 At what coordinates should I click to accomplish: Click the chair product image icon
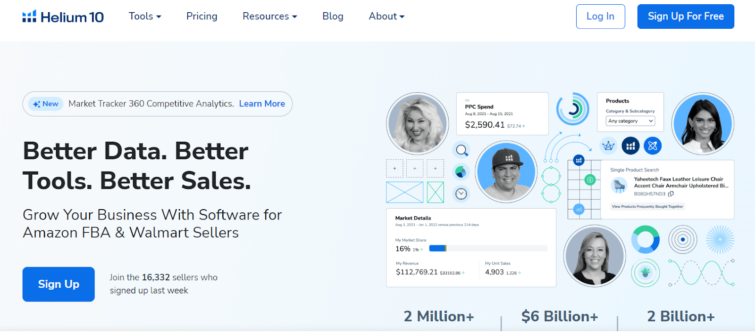pyautogui.click(x=619, y=186)
